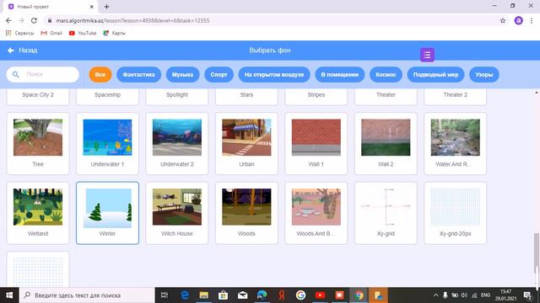Screen dimensions: 540x303
Task: Choose the Wetland backdrop
Action: [38, 213]
